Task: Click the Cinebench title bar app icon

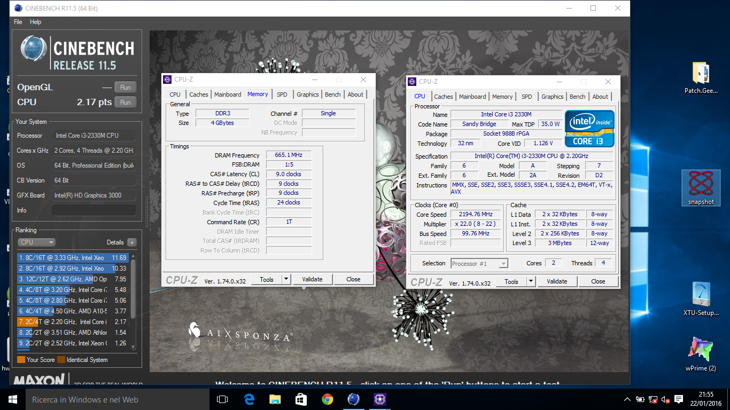Action: 18,8
